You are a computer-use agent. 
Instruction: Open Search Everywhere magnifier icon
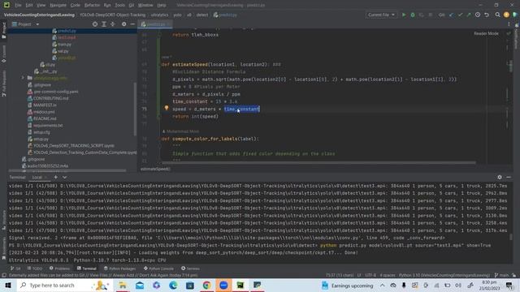497,15
